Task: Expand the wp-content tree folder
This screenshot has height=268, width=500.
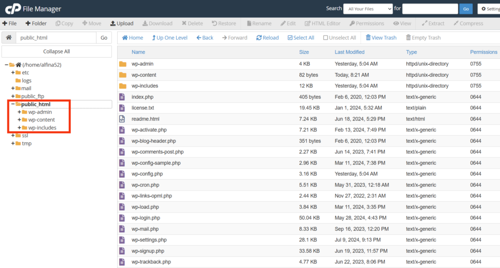Action: [x=20, y=120]
